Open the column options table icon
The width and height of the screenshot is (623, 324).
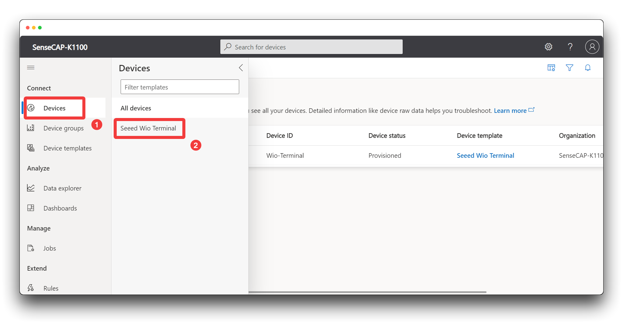[x=551, y=68]
